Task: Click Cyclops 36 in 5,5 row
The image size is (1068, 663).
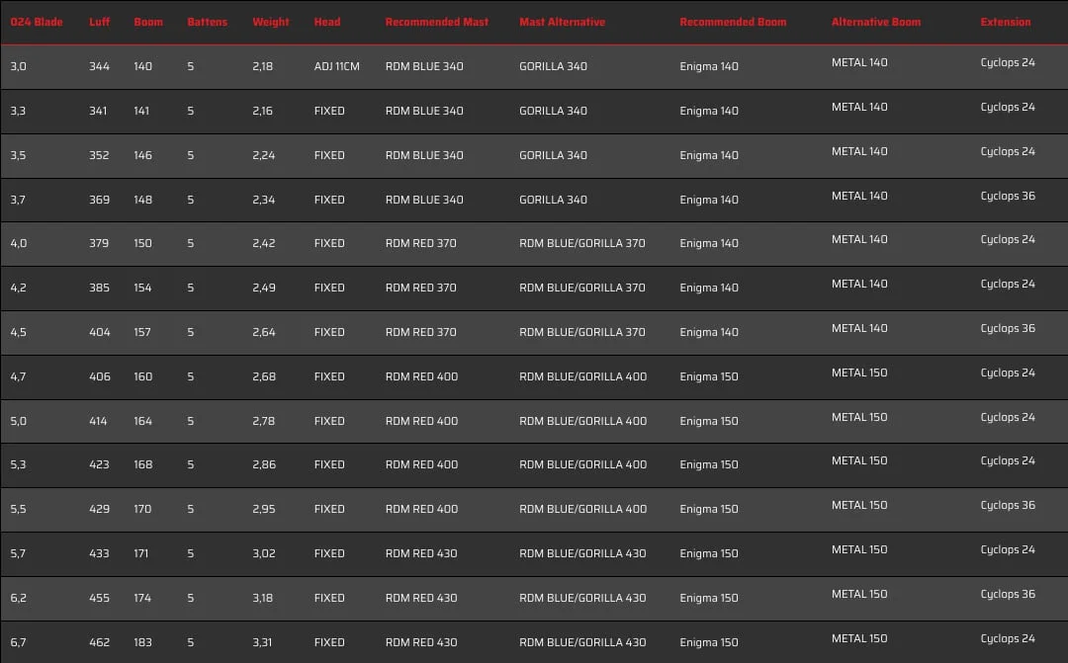Action: 1008,506
